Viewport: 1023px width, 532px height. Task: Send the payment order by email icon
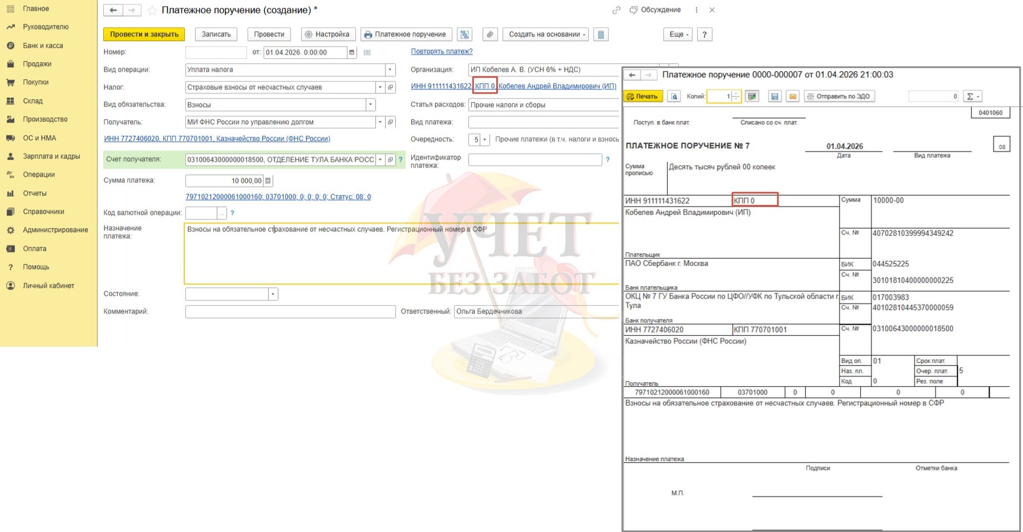(793, 97)
